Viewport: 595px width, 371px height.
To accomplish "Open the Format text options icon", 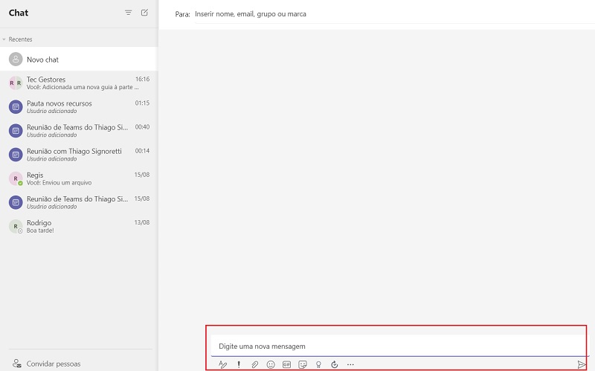I will [x=222, y=364].
